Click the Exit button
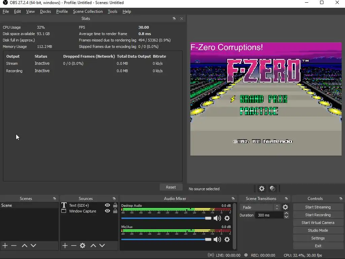Viewport: 345px width, 259px height. pyautogui.click(x=318, y=246)
